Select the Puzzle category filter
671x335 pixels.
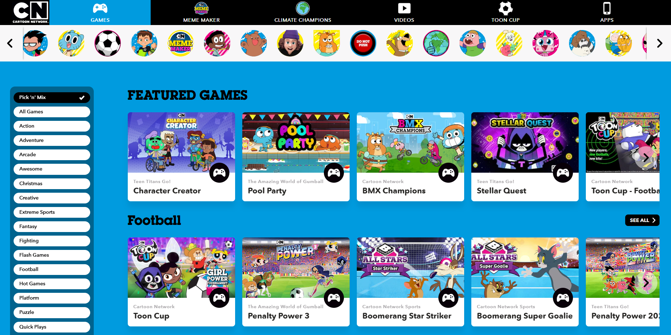52,312
